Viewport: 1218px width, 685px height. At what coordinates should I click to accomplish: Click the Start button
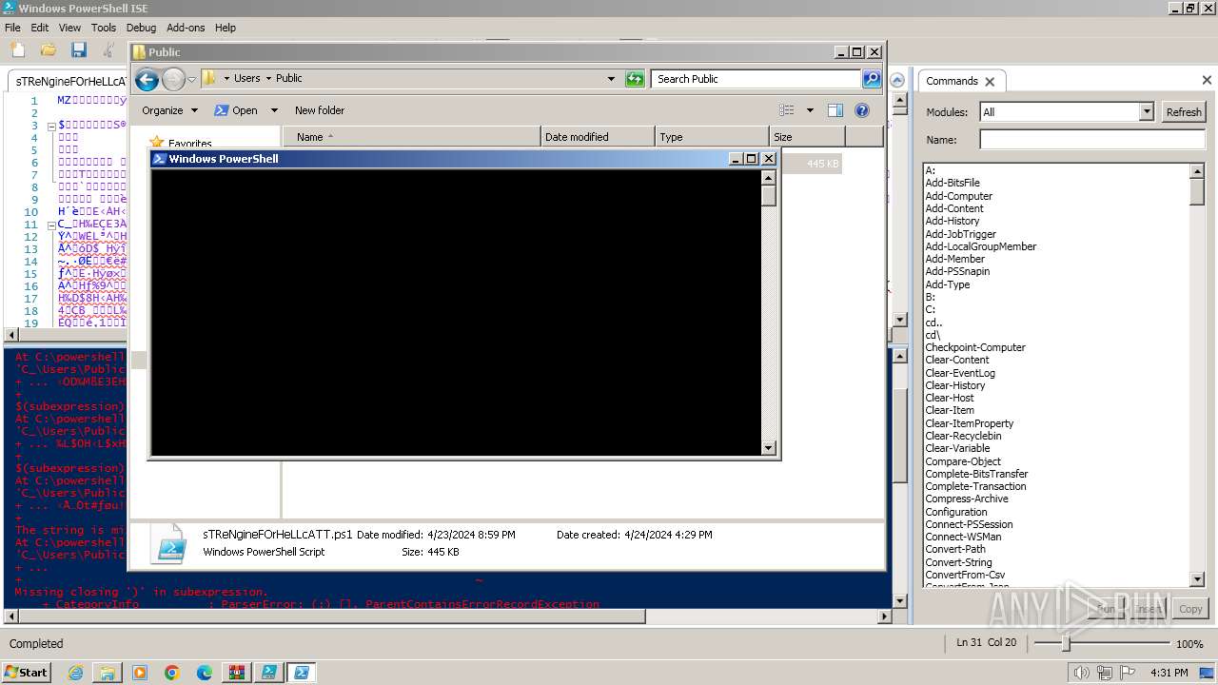coord(26,673)
